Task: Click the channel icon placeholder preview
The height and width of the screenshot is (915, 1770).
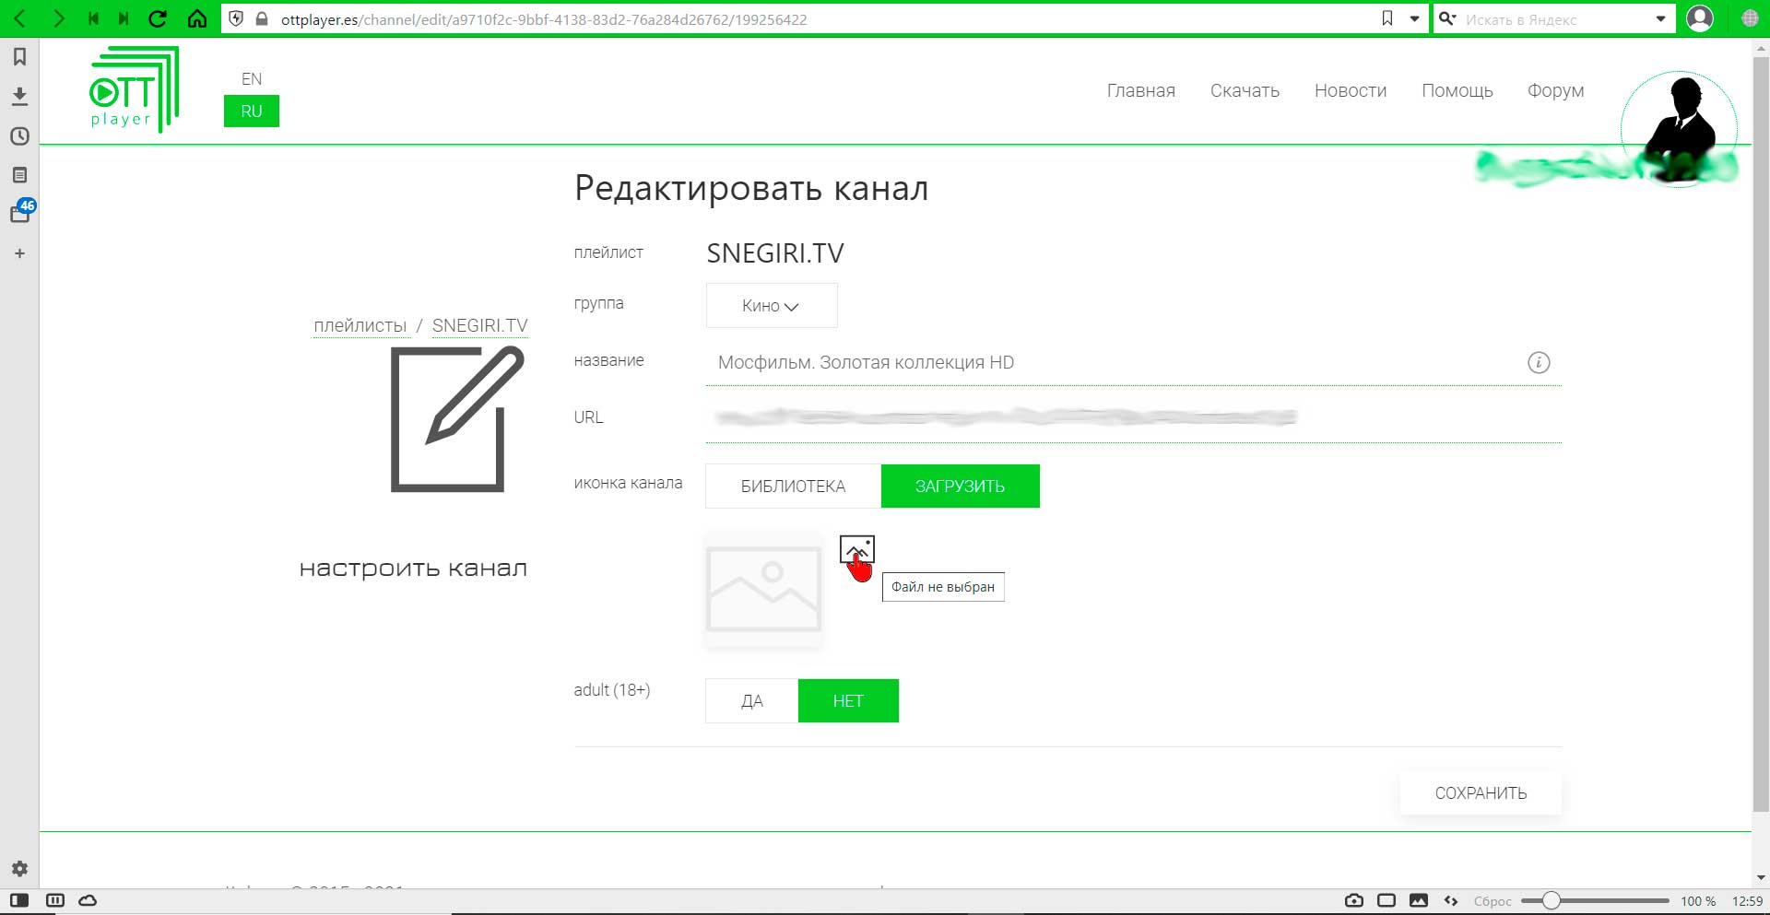Action: pos(764,590)
